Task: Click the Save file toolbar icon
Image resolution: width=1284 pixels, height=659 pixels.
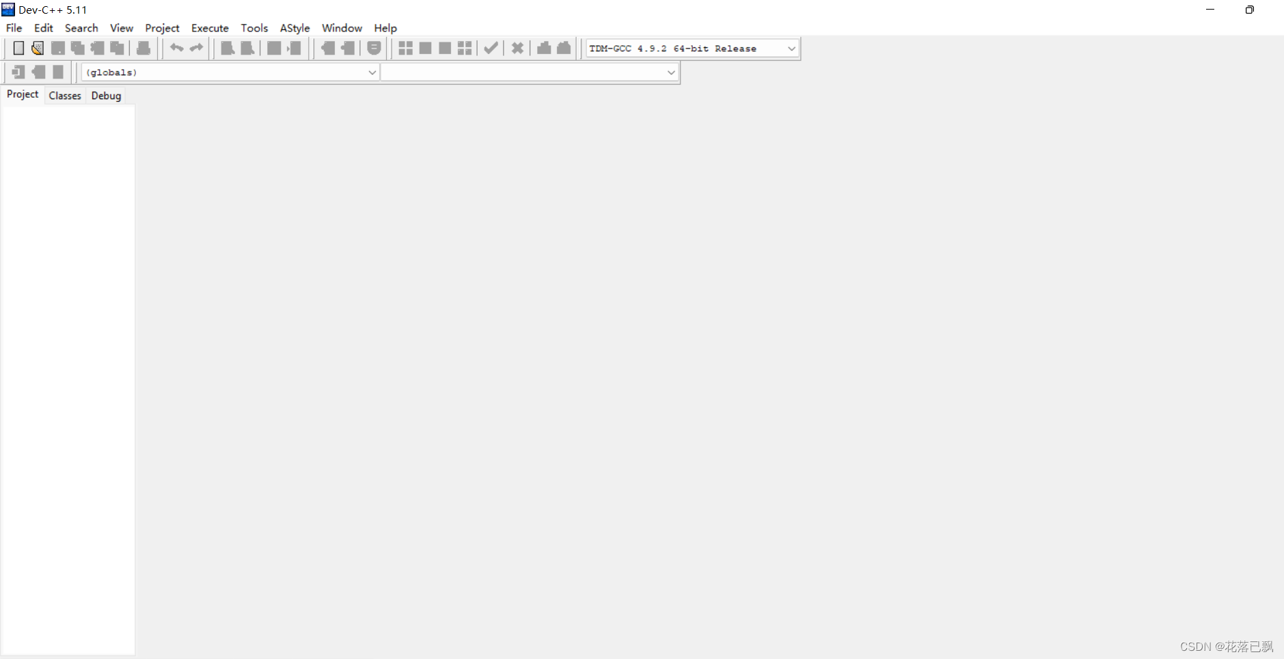Action: 58,48
